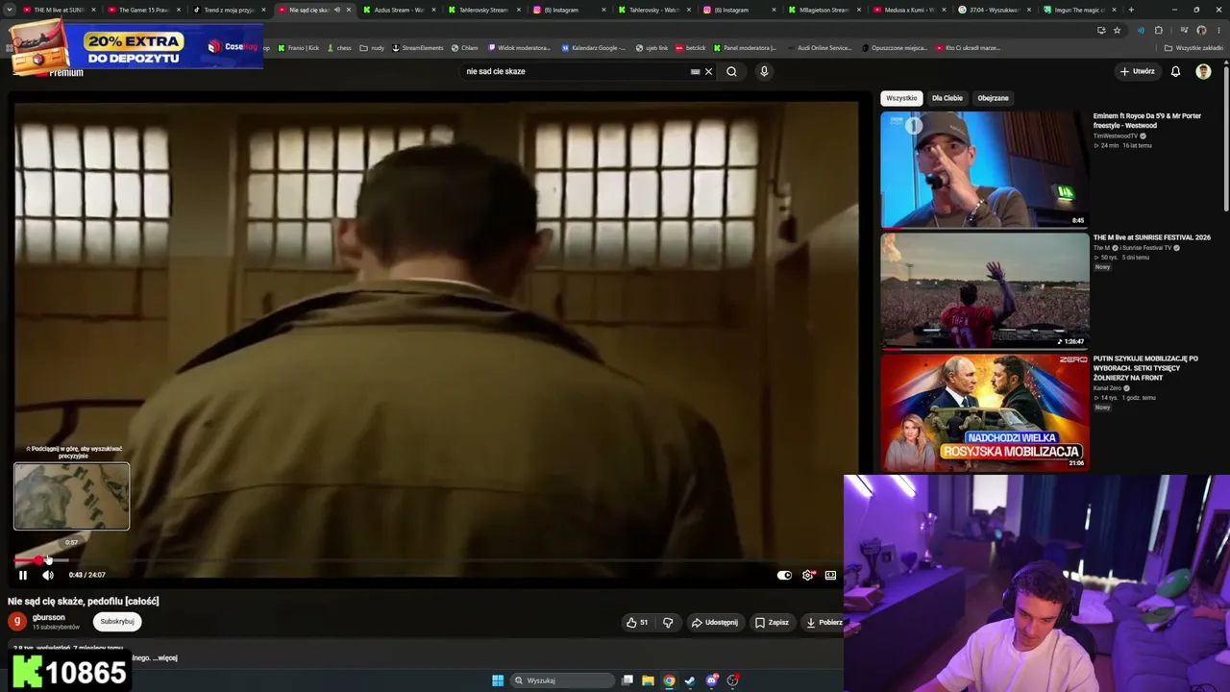The height and width of the screenshot is (692, 1230).
Task: Open the Sunrise Festival 2026 video thumbnail
Action: (984, 291)
